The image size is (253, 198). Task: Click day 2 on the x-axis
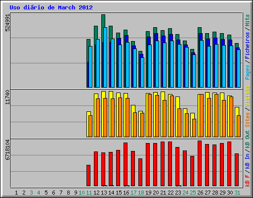pos(24,193)
